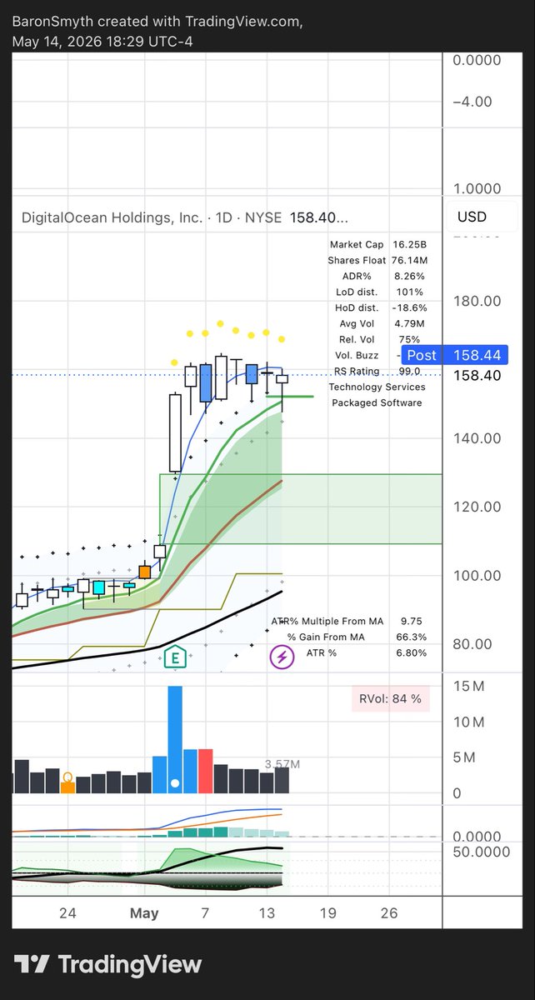Image resolution: width=535 pixels, height=1000 pixels.
Task: Click the 3.57M volume value label
Action: [282, 763]
